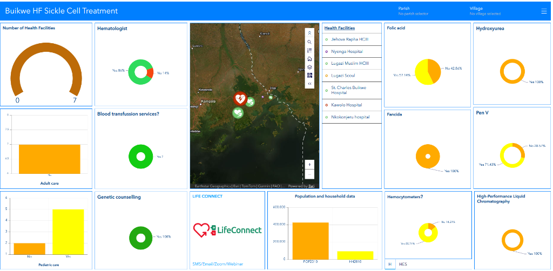Click the orange POP2010 bar
Screen dimensions: 553x271
311,241
